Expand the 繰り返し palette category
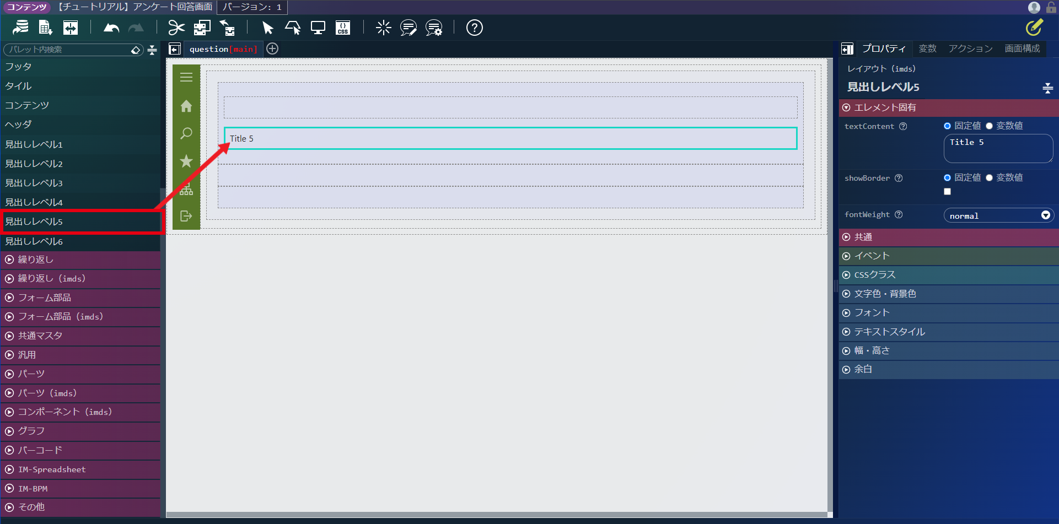The height and width of the screenshot is (524, 1059). pos(80,260)
